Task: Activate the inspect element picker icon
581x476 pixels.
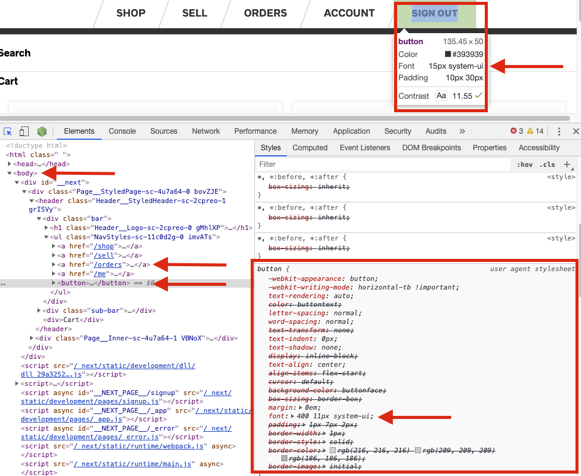Action: 8,132
